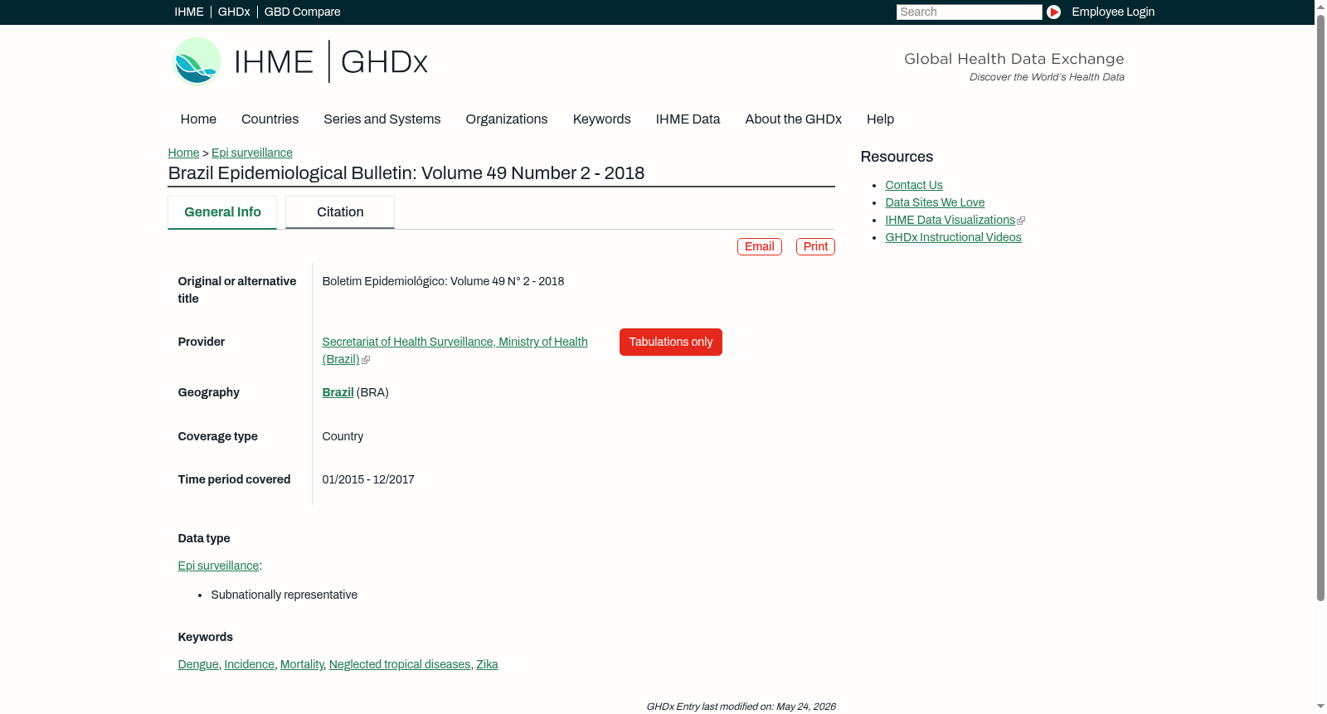Click the scrollbar up arrow
This screenshot has width=1327, height=714.
click(x=1320, y=6)
